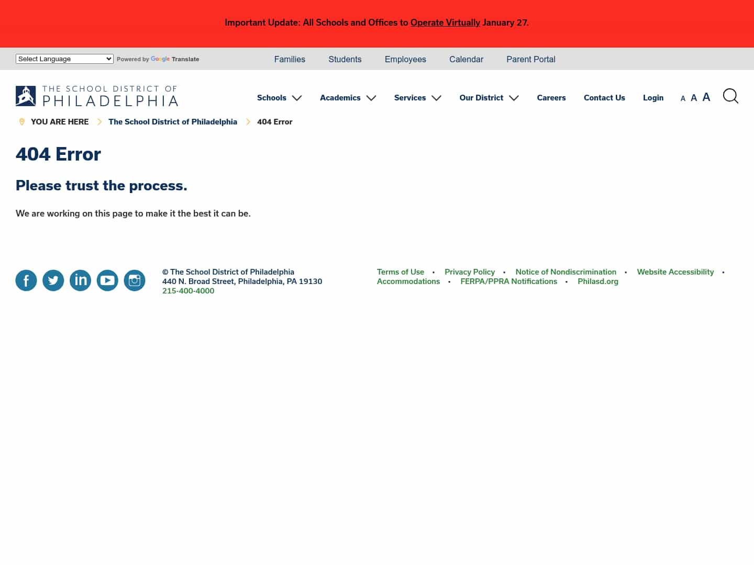Image resolution: width=754 pixels, height=565 pixels.
Task: Switch to the Students section
Action: click(x=345, y=59)
